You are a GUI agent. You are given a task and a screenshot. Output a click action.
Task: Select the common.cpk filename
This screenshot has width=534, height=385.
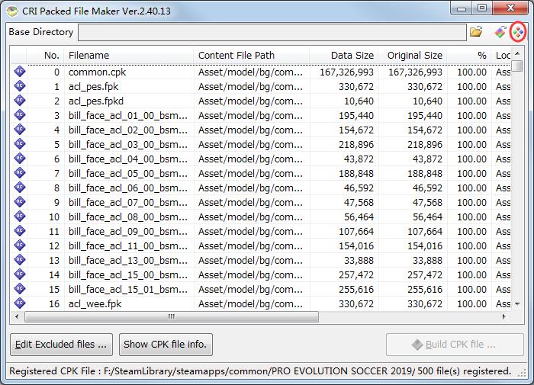(97, 72)
